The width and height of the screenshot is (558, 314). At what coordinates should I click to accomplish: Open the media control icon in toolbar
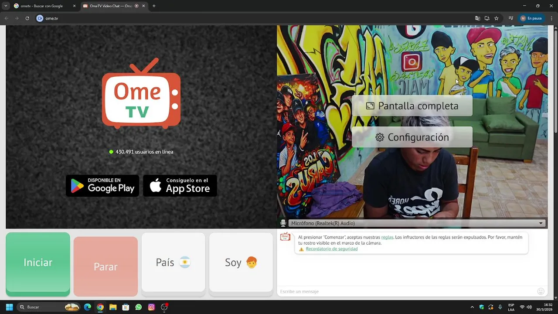point(510,18)
